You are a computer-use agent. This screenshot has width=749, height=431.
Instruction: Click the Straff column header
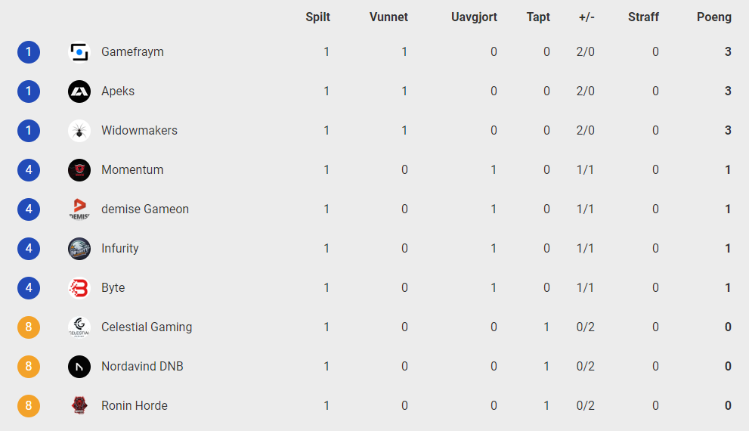[x=643, y=17]
